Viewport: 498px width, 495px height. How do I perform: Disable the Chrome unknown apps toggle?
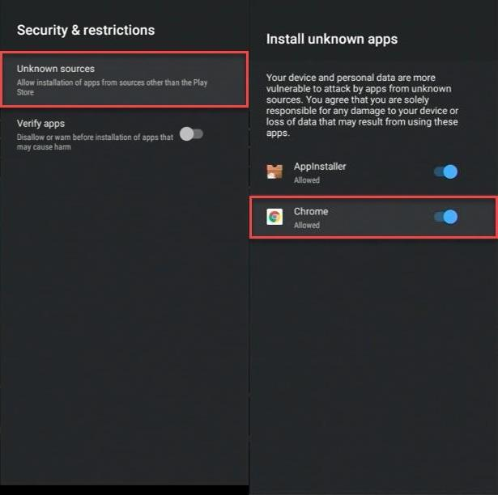[445, 217]
